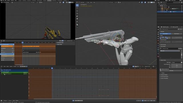Open the graph editor View menu
This screenshot has width=183, height=103.
point(5,66)
